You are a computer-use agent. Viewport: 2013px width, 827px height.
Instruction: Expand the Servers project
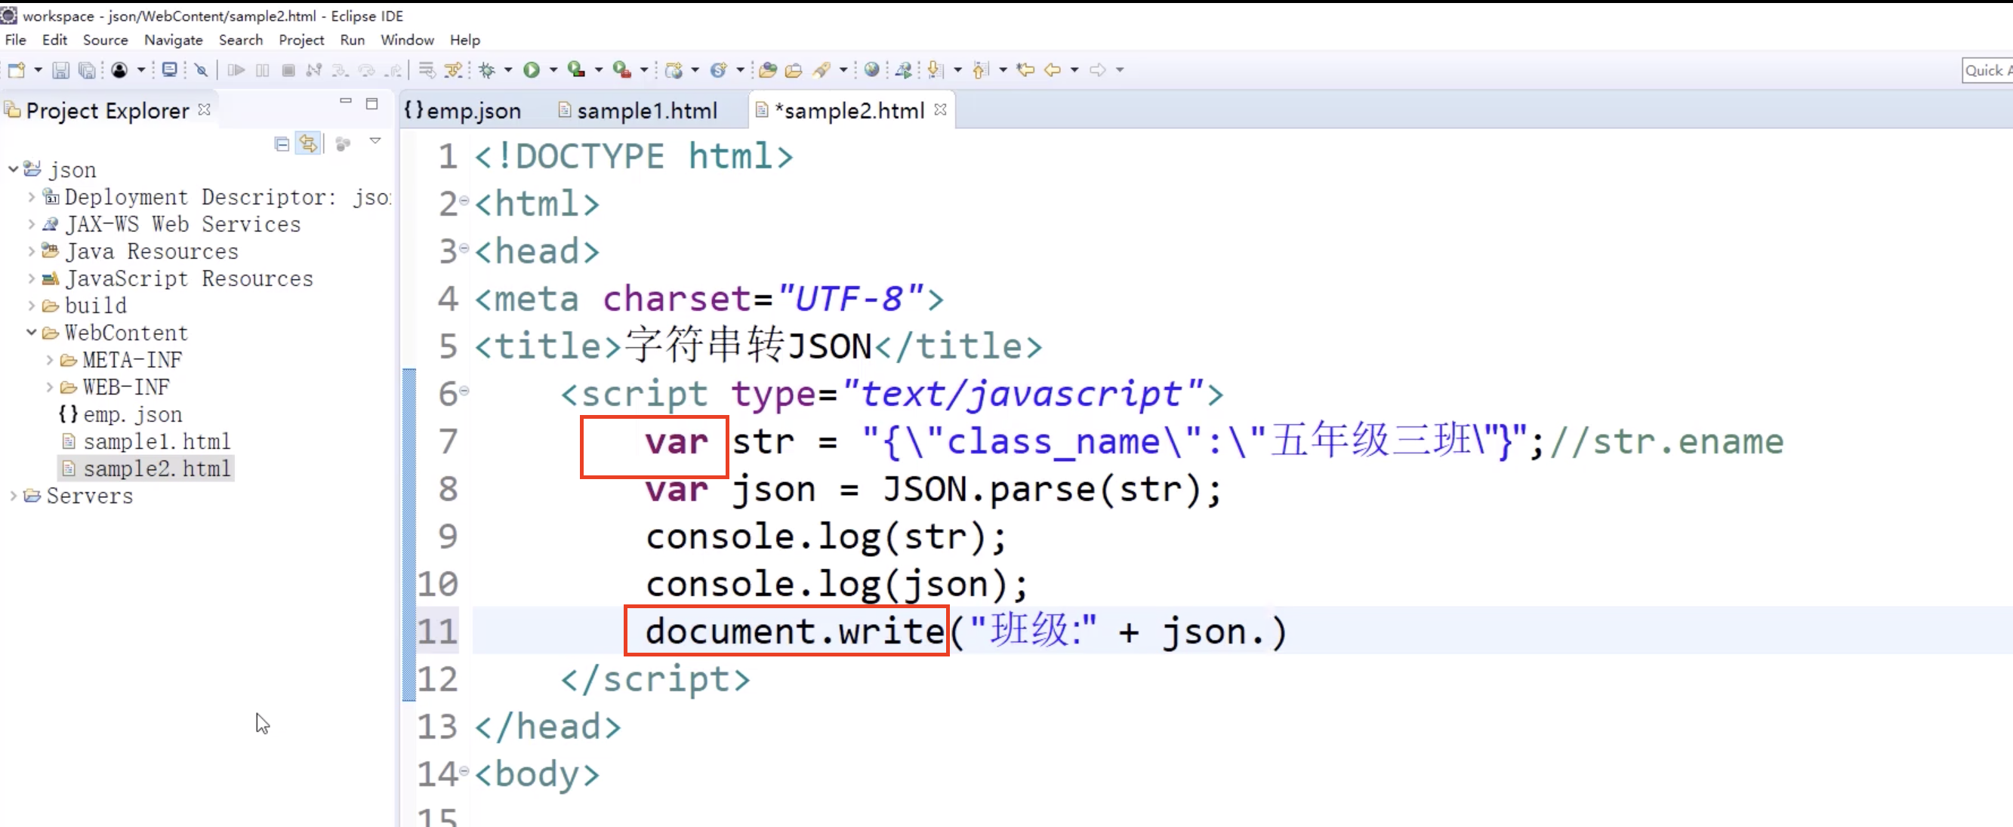pos(14,496)
